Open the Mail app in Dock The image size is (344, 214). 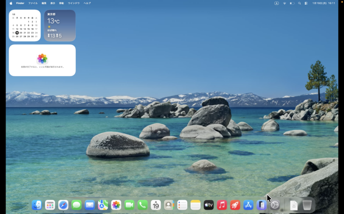pyautogui.click(x=90, y=205)
